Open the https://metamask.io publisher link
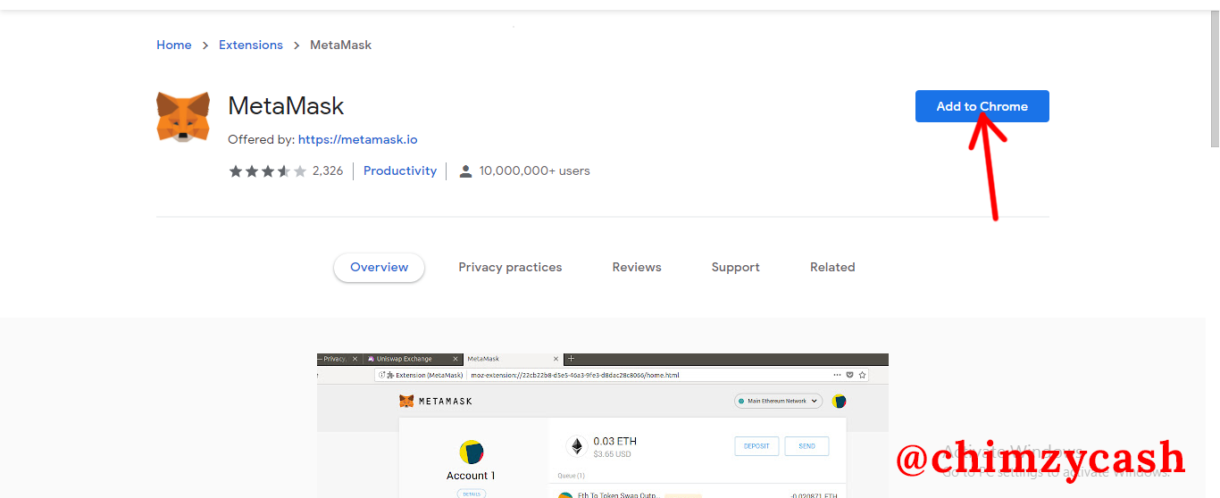Image resolution: width=1220 pixels, height=498 pixels. click(358, 140)
